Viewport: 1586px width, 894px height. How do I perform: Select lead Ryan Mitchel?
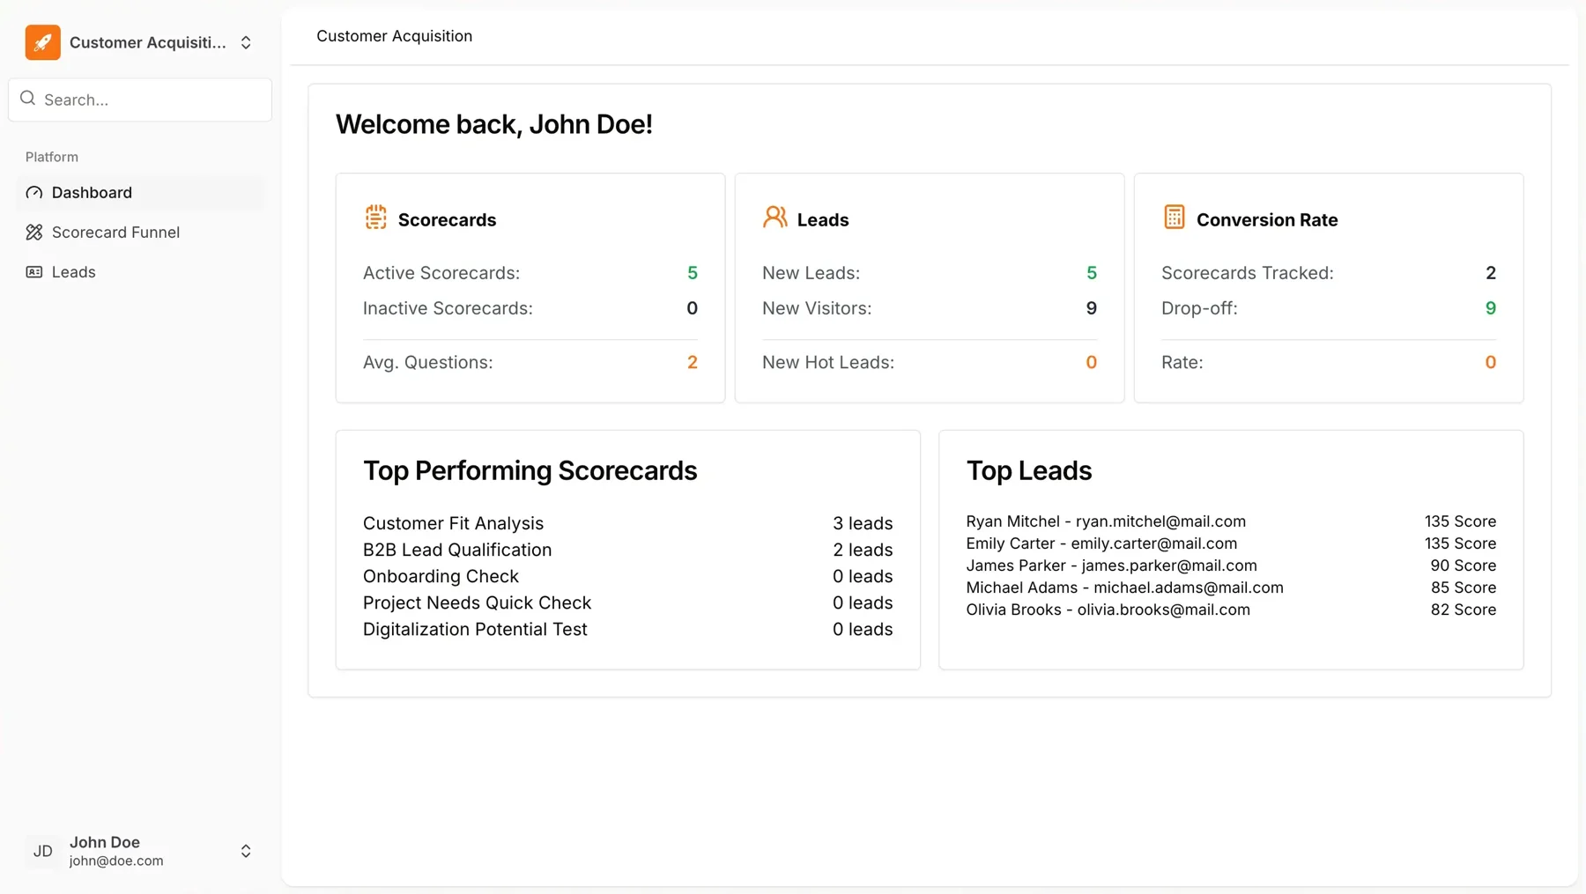pos(1231,521)
